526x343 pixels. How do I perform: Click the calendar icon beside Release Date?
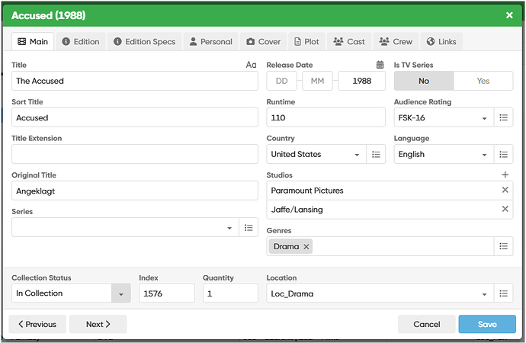(380, 66)
